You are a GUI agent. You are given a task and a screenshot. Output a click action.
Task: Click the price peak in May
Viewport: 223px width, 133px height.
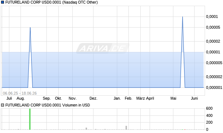pyautogui.click(x=182, y=17)
